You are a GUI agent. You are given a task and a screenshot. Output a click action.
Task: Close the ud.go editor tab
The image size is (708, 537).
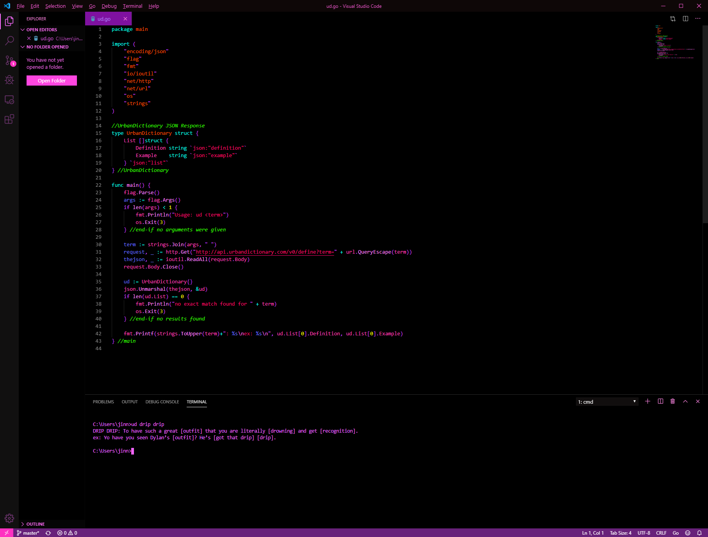pyautogui.click(x=125, y=19)
